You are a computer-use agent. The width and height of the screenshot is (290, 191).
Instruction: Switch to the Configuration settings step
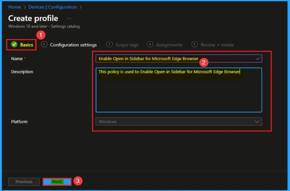coord(69,45)
